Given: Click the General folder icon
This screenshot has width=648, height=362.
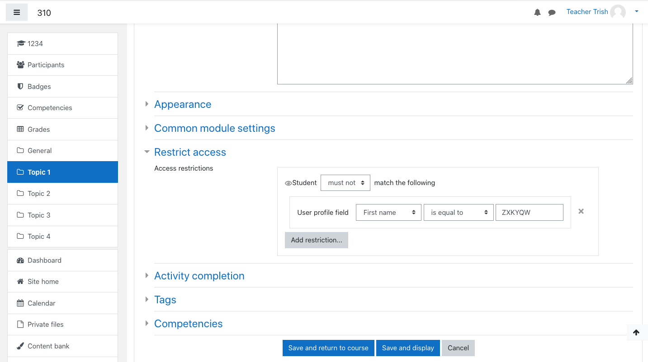Looking at the screenshot, I should 20,150.
